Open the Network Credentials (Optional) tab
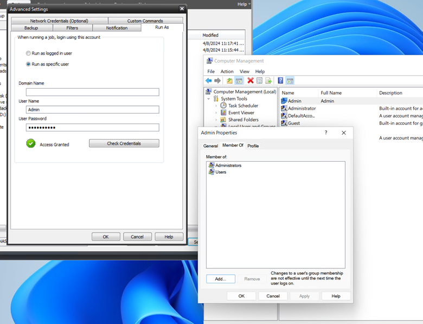Screen dimensions: 423x324 coord(59,21)
